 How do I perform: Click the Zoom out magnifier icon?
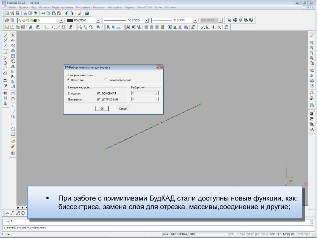point(311,48)
